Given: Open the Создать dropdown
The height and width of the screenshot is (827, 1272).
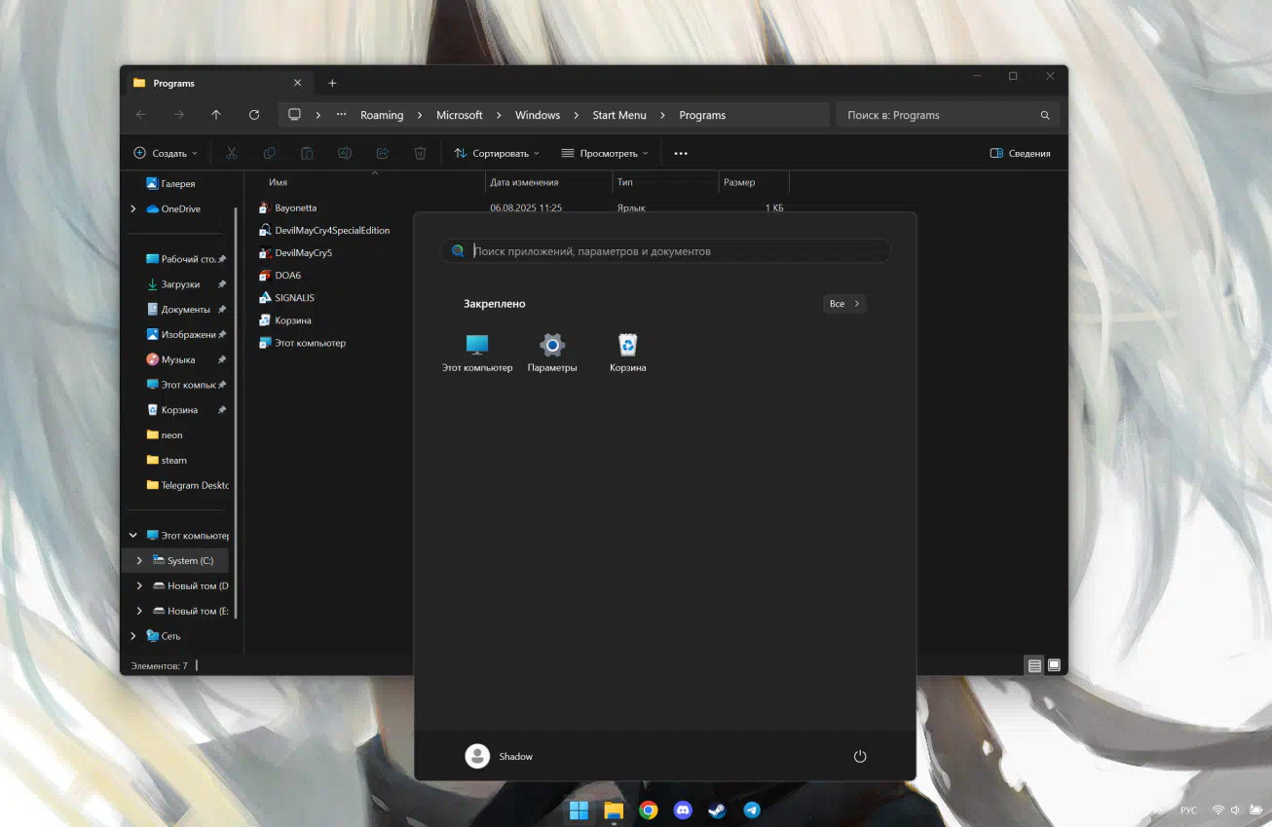Looking at the screenshot, I should 166,153.
